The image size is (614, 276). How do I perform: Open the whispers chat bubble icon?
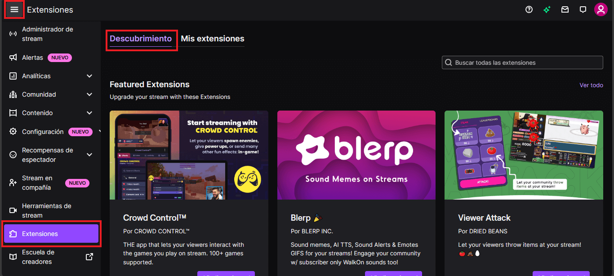coord(583,9)
